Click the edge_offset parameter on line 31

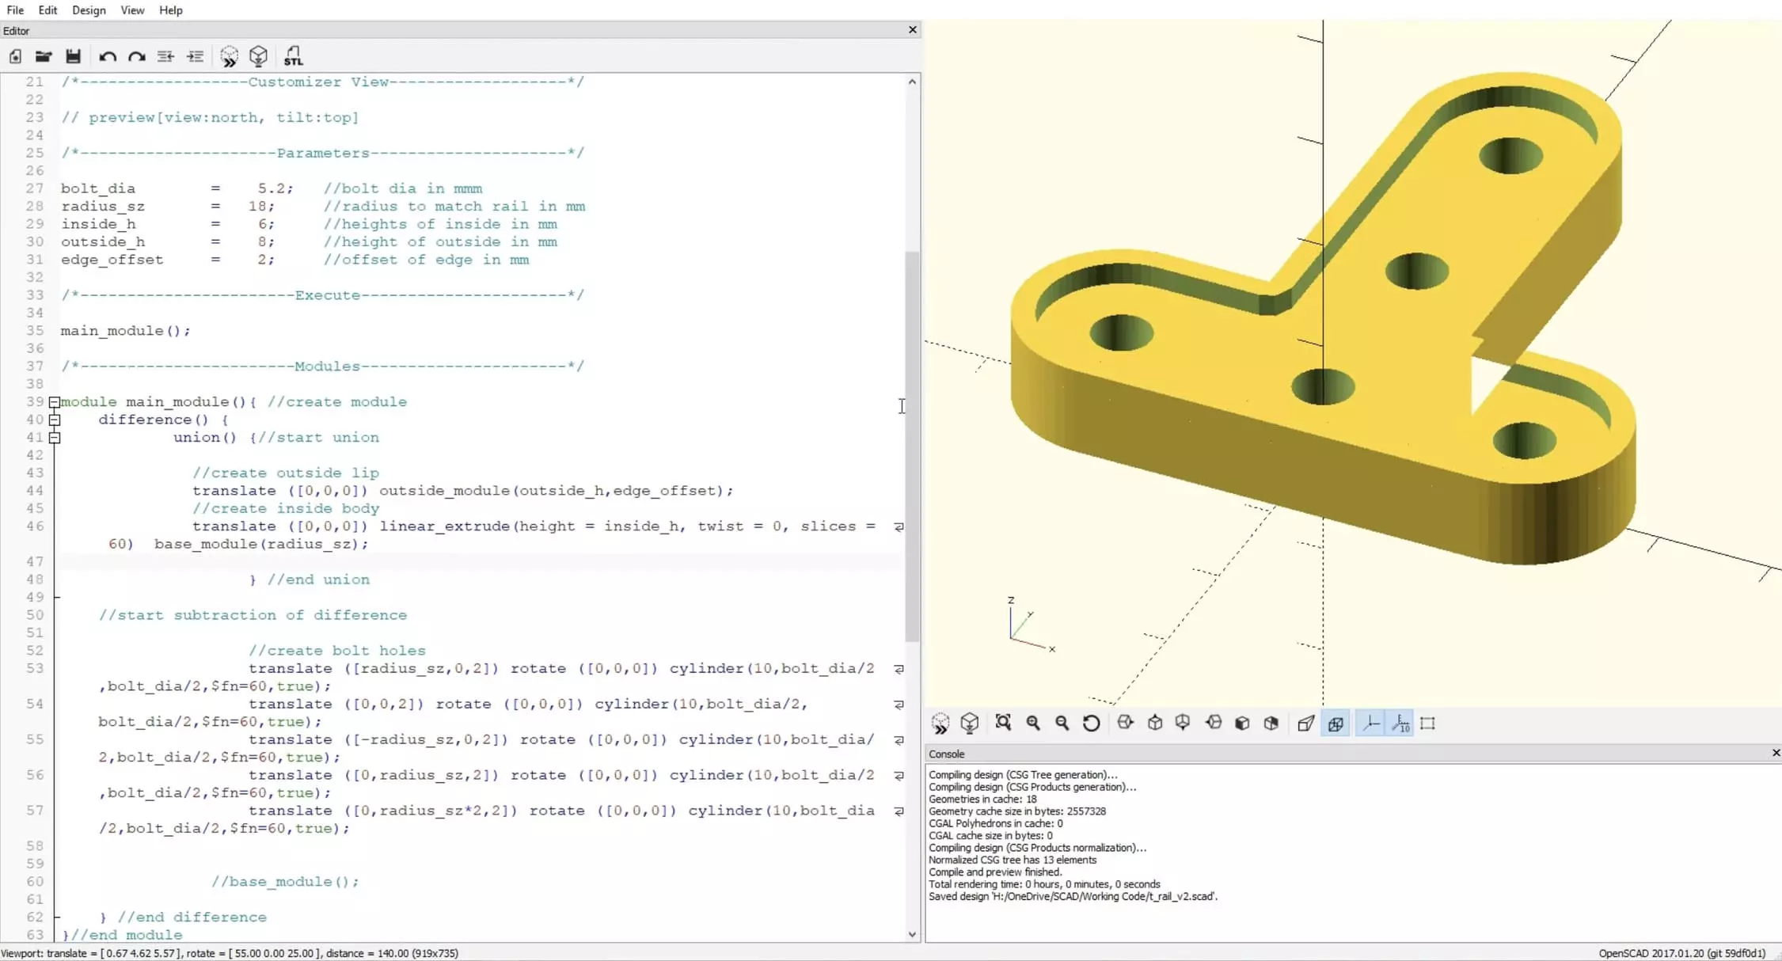click(x=112, y=260)
